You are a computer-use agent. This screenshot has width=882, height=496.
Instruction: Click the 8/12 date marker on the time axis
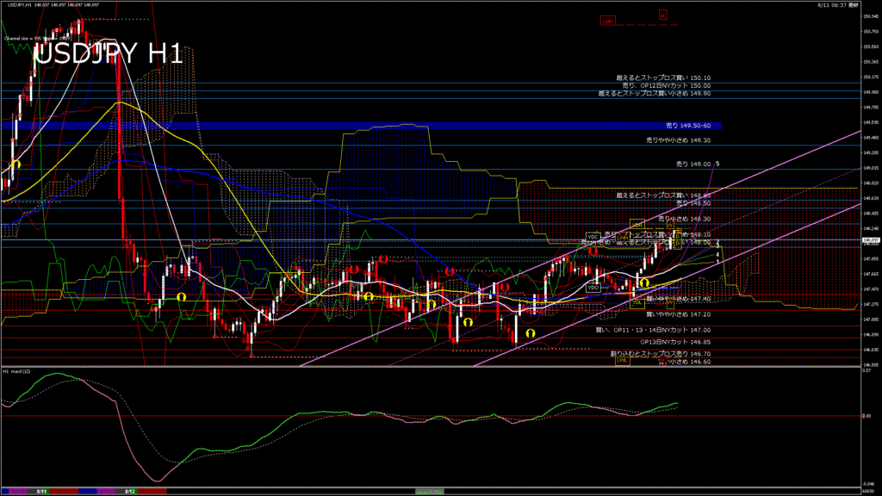click(129, 491)
